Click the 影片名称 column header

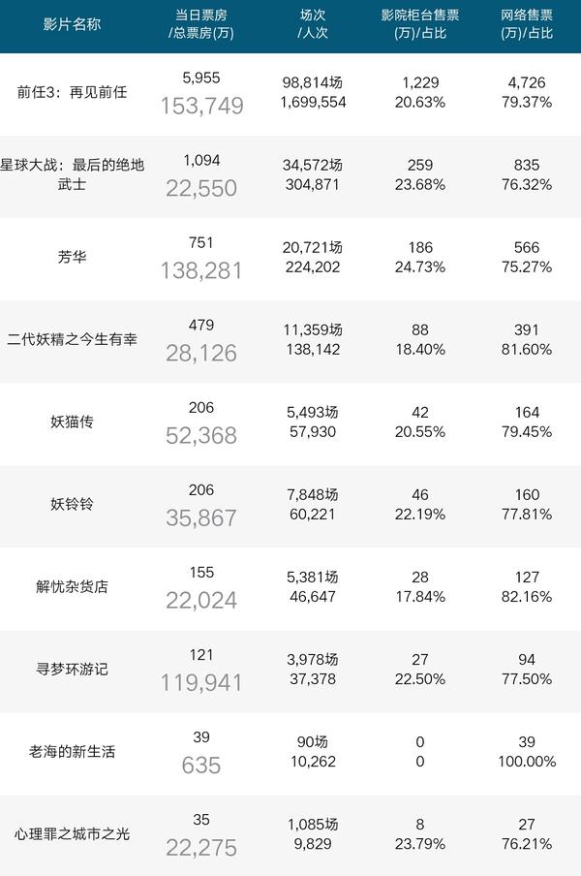(72, 24)
